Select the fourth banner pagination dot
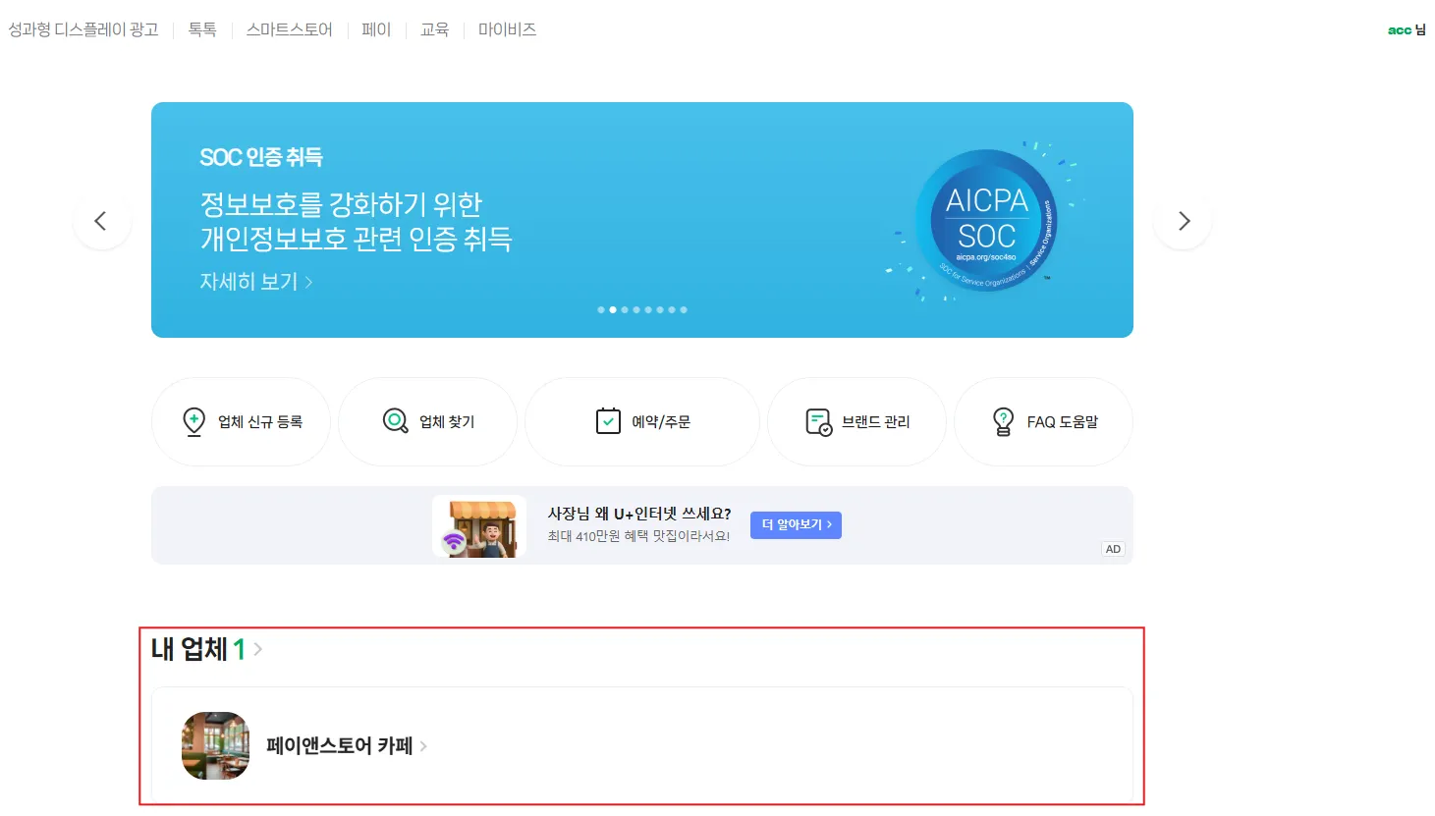The image size is (1435, 816). point(636,310)
